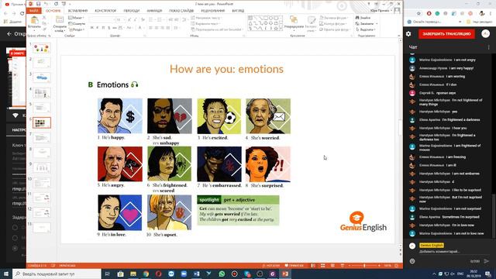Viewport: 496px width, 279px height.
Task: Open the ФАЙЛ tab
Action: 34,11
